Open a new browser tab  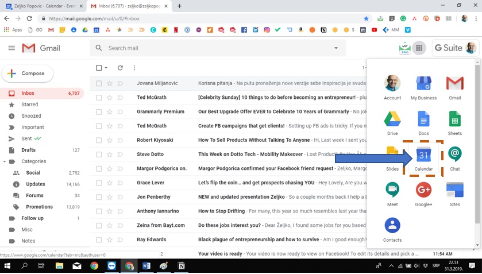pyautogui.click(x=179, y=6)
